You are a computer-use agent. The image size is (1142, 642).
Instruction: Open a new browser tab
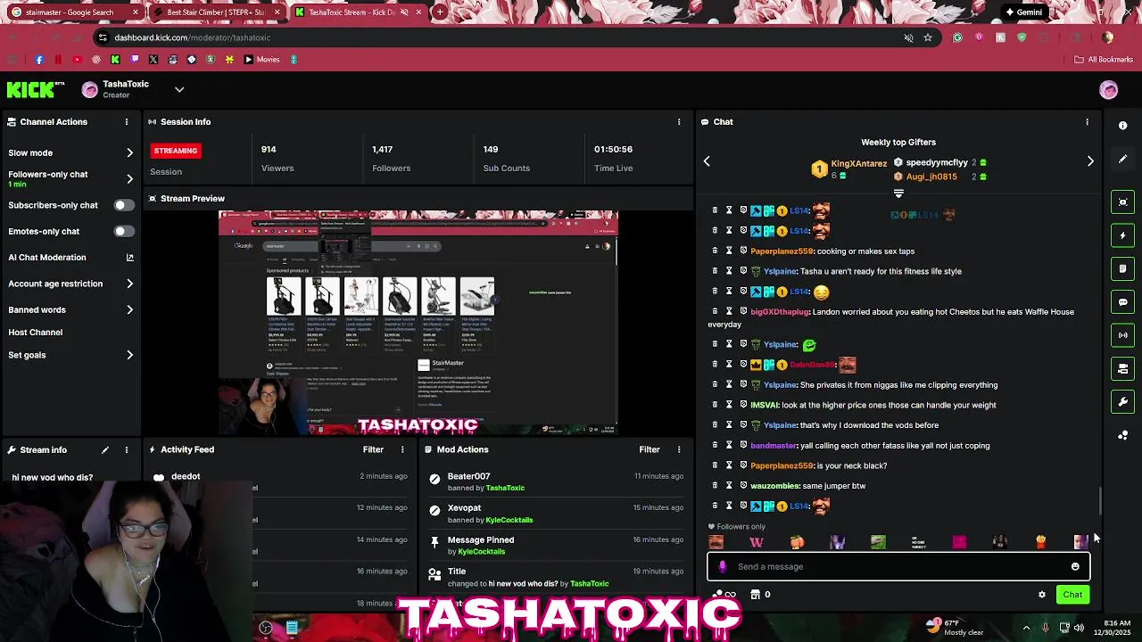[440, 12]
